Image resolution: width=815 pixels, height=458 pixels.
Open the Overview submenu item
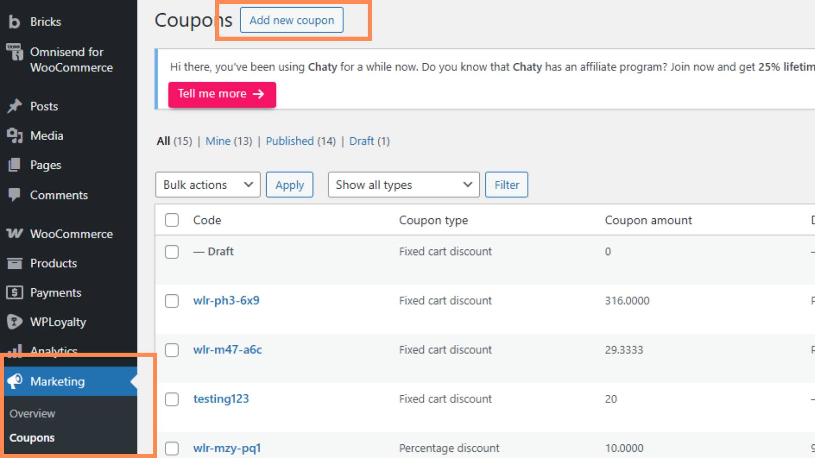click(x=32, y=413)
